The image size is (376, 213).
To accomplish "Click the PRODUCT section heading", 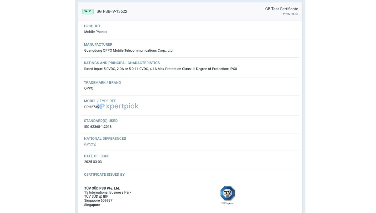I will [x=92, y=26].
